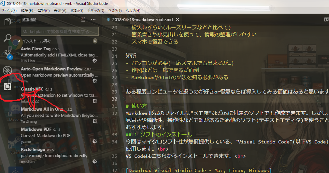Open gear settings for Auto Close Tag

coord(95,61)
